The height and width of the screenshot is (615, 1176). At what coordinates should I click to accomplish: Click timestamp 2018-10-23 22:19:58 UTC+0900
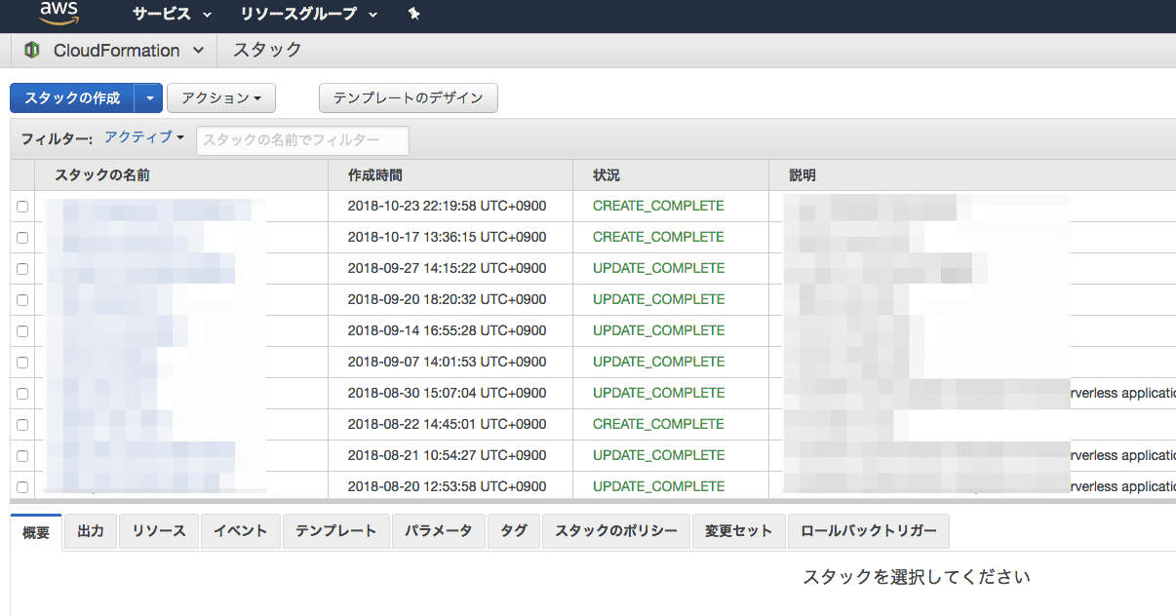click(x=447, y=206)
